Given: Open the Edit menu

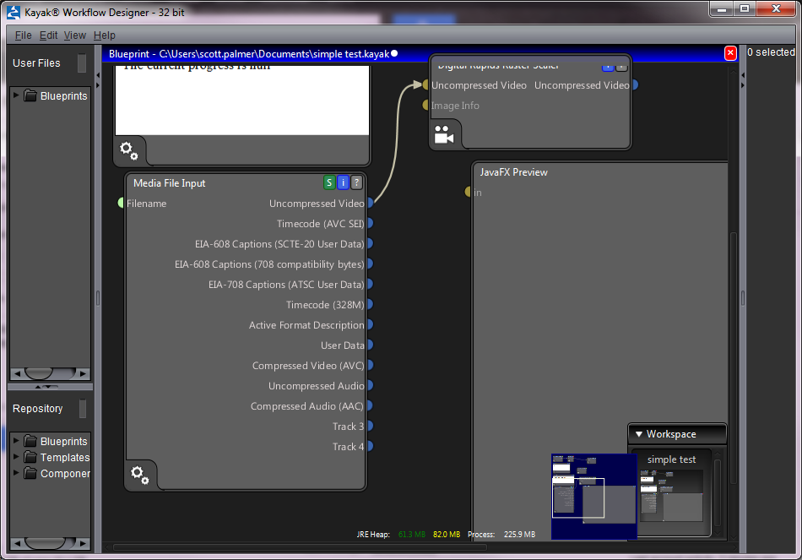Looking at the screenshot, I should click(49, 35).
